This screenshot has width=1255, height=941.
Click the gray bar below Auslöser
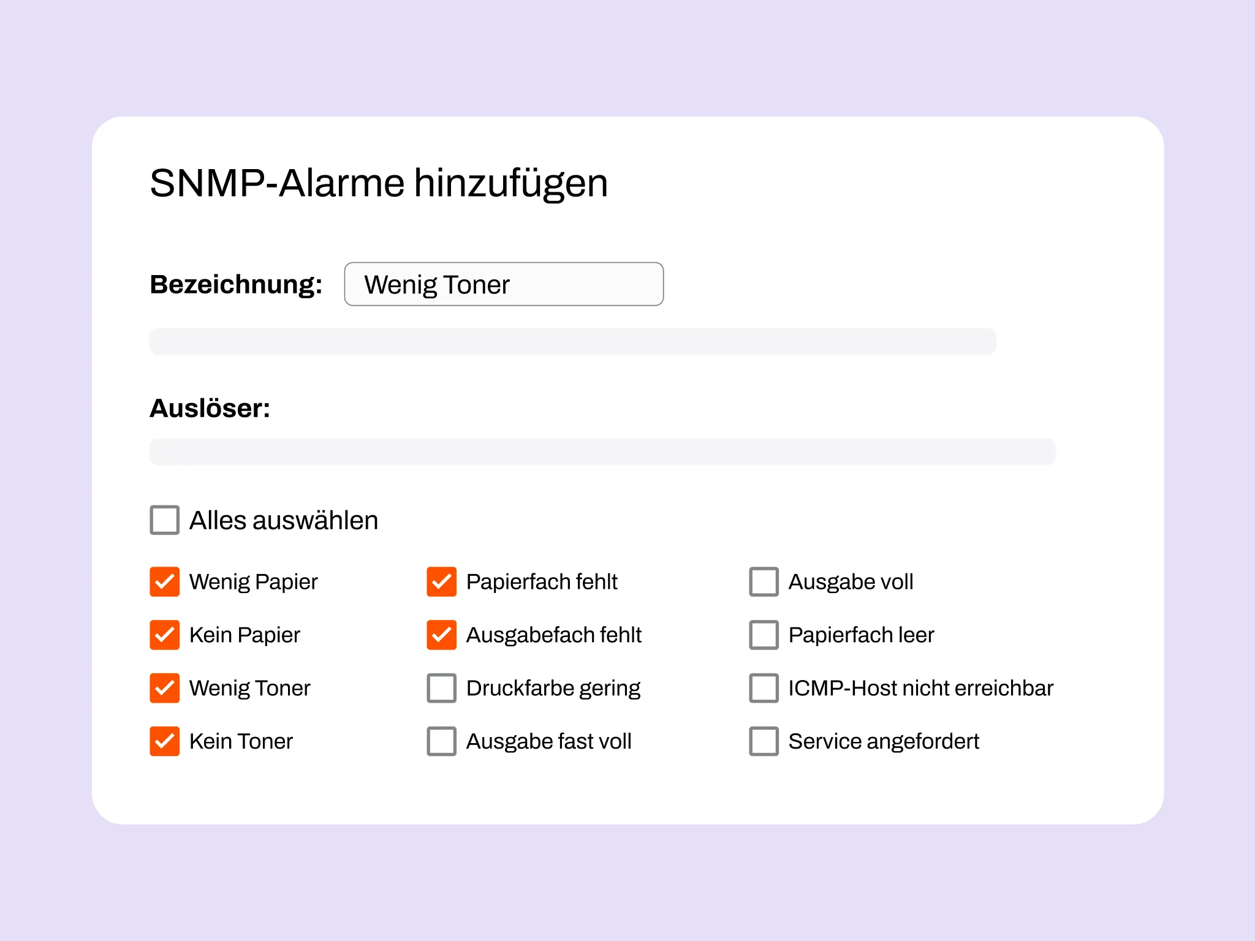(x=602, y=452)
